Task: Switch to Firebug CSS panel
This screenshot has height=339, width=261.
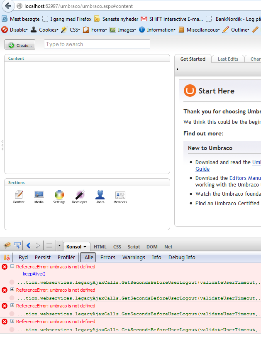Action: [117, 247]
